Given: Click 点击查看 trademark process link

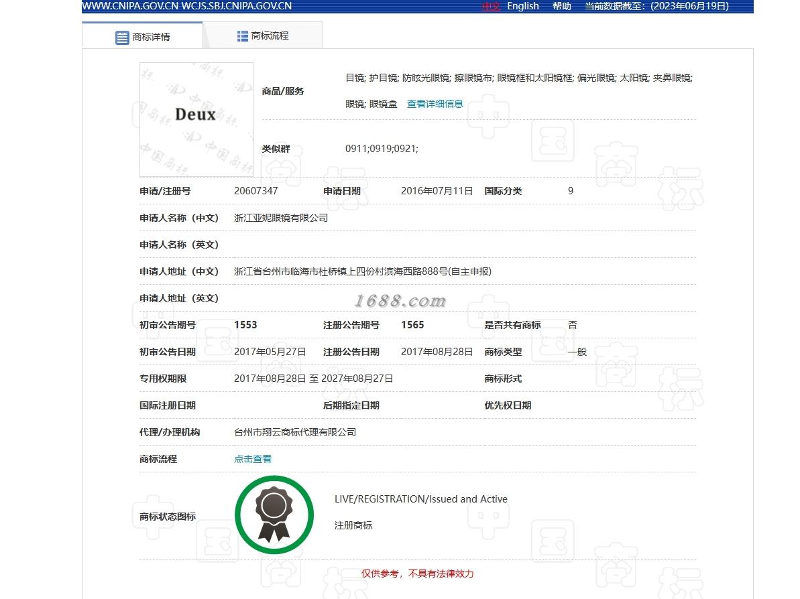Looking at the screenshot, I should pos(253,460).
